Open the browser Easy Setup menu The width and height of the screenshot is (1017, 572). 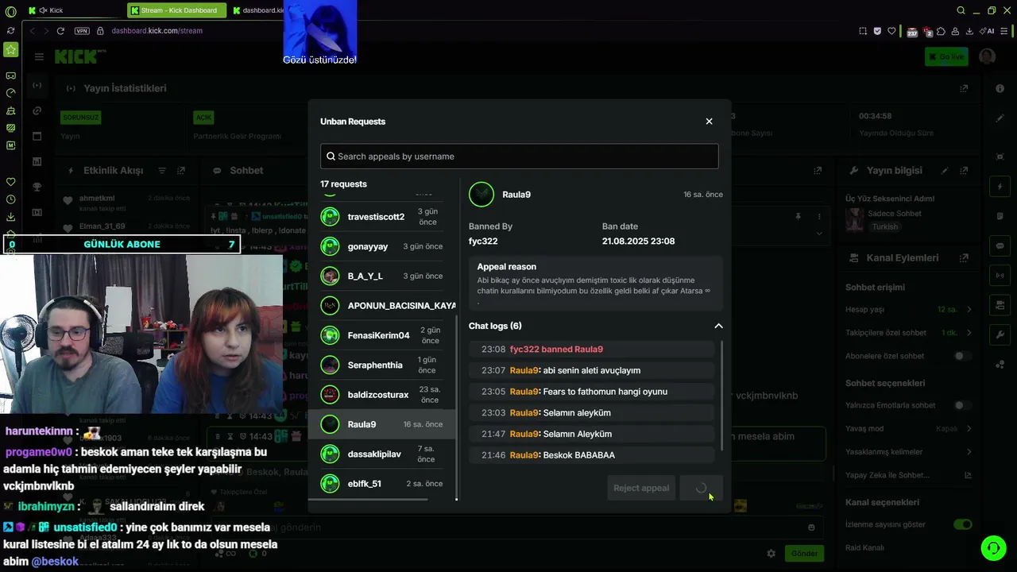1006,31
